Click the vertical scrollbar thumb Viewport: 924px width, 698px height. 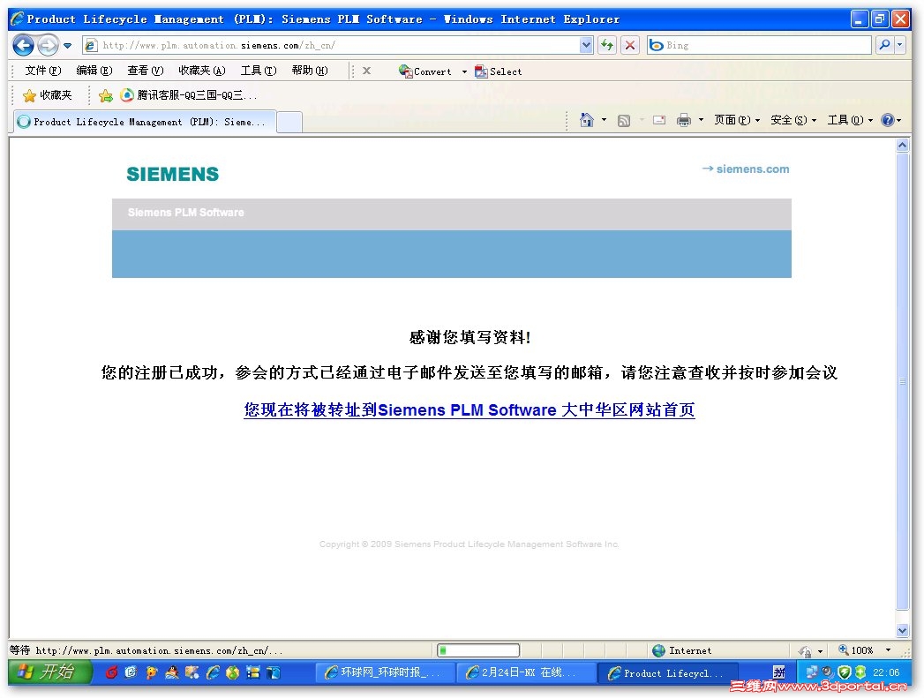click(902, 382)
